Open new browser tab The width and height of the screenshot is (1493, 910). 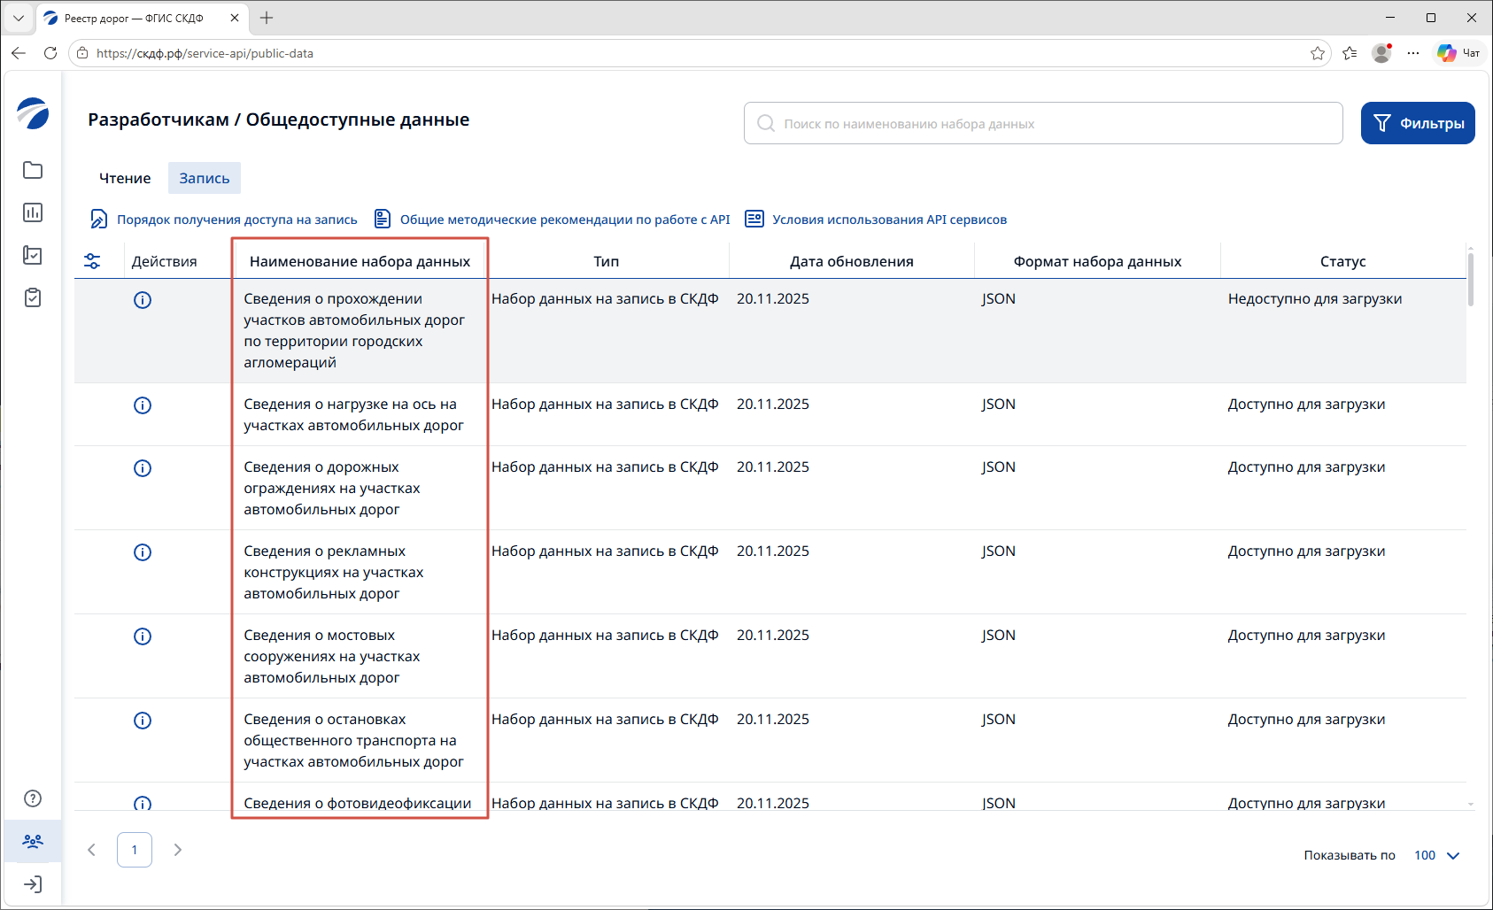click(x=267, y=18)
